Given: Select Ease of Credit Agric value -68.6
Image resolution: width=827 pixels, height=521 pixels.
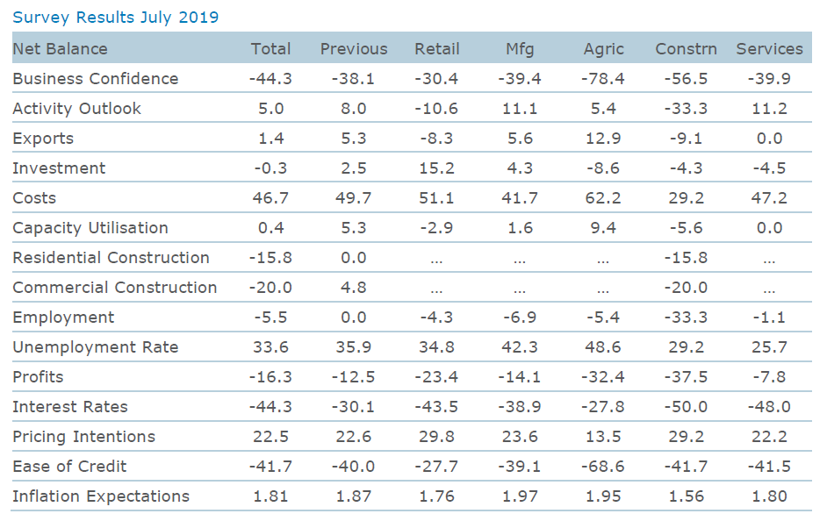Looking at the screenshot, I should [x=603, y=467].
